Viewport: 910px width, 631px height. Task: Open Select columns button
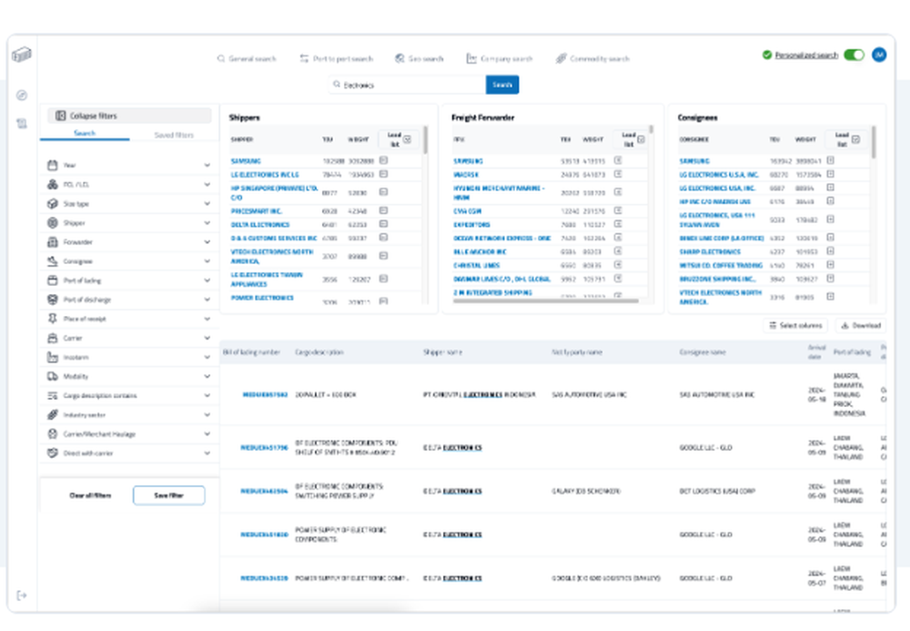pyautogui.click(x=795, y=326)
